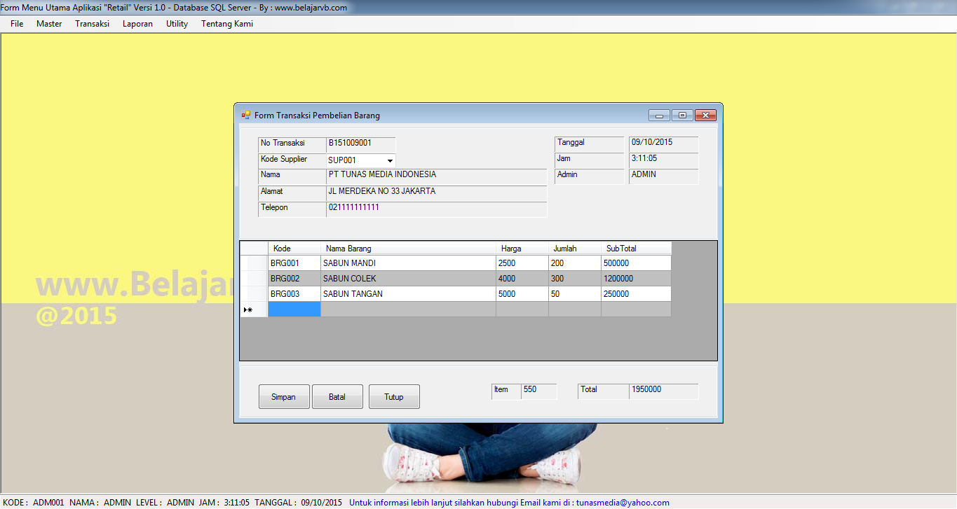The width and height of the screenshot is (957, 509).
Task: Click the Batal button
Action: 337,397
